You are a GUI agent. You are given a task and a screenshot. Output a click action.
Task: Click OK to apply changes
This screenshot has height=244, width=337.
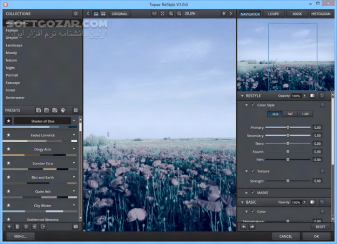[x=316, y=236]
